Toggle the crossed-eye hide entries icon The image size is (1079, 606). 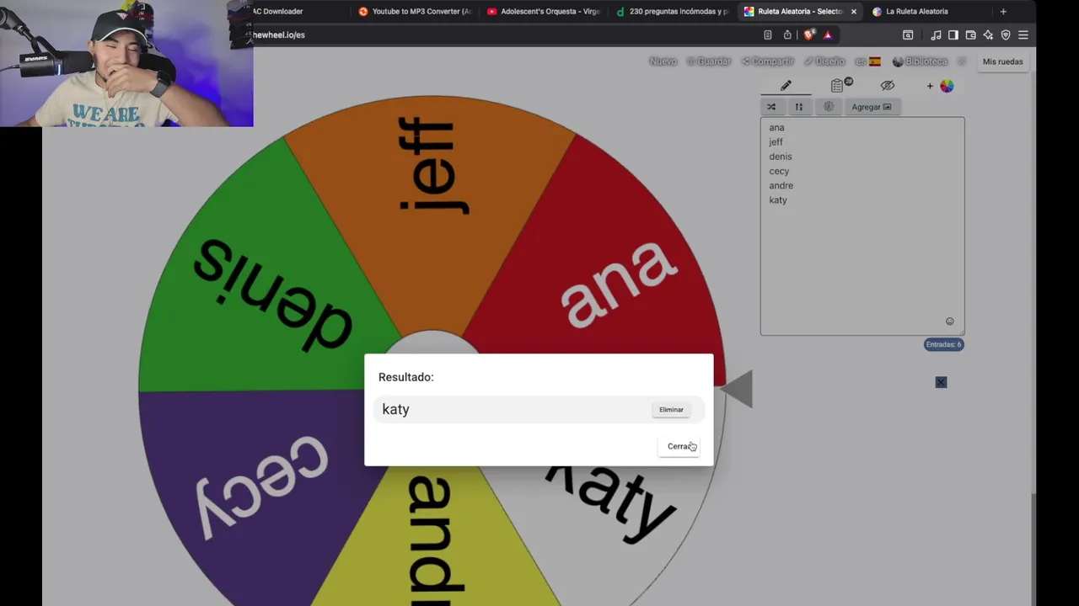click(888, 86)
